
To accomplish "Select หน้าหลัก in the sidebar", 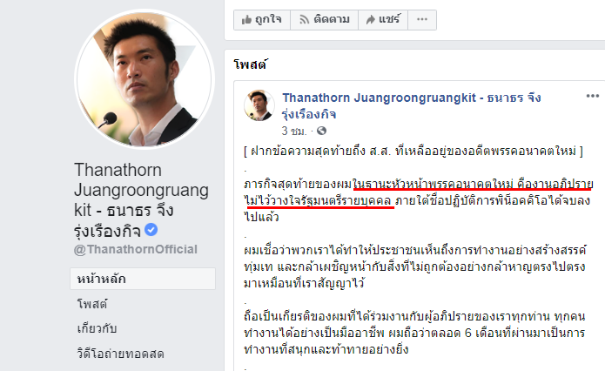I will click(143, 279).
